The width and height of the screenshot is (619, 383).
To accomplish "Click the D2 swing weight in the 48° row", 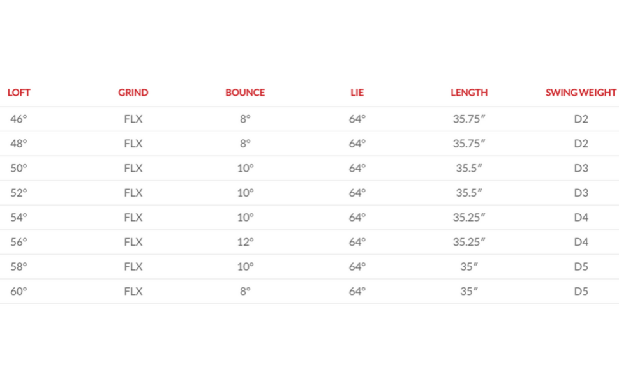I will click(x=581, y=144).
